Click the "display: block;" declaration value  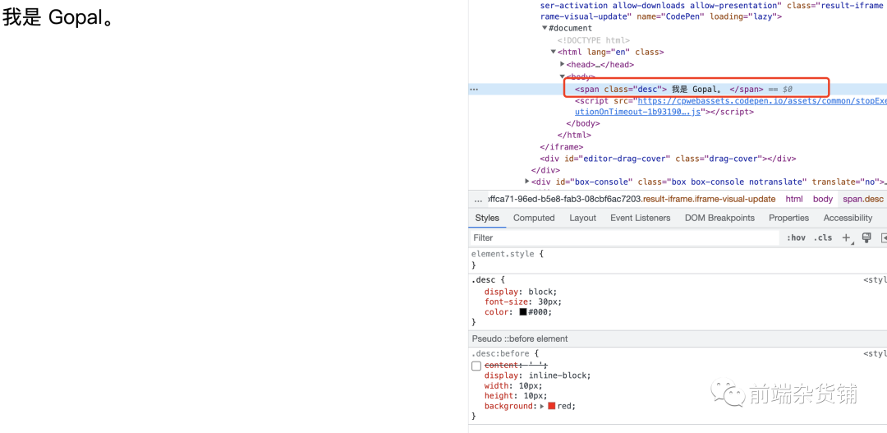tap(542, 292)
